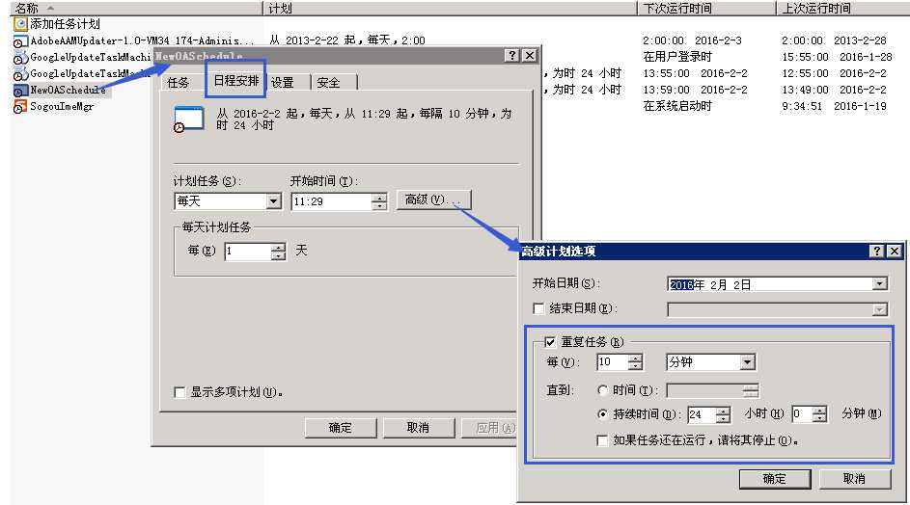This screenshot has width=910, height=505.
Task: Open the disabled 结束日期 date dropdown
Action: [x=880, y=309]
